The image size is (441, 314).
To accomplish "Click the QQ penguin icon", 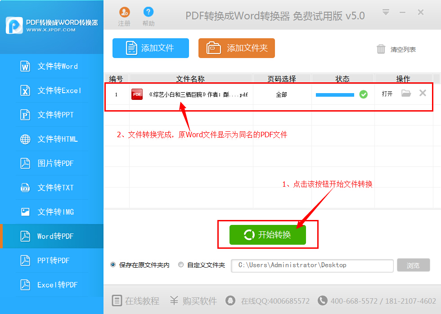I will (230, 300).
